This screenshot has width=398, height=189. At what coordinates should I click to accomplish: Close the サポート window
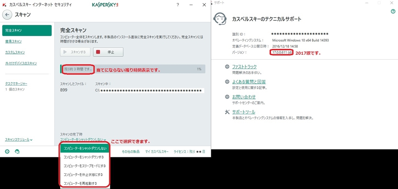392,3
